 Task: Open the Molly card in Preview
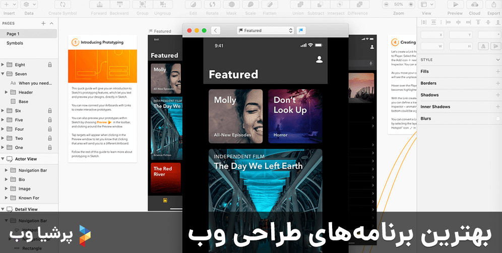point(236,116)
